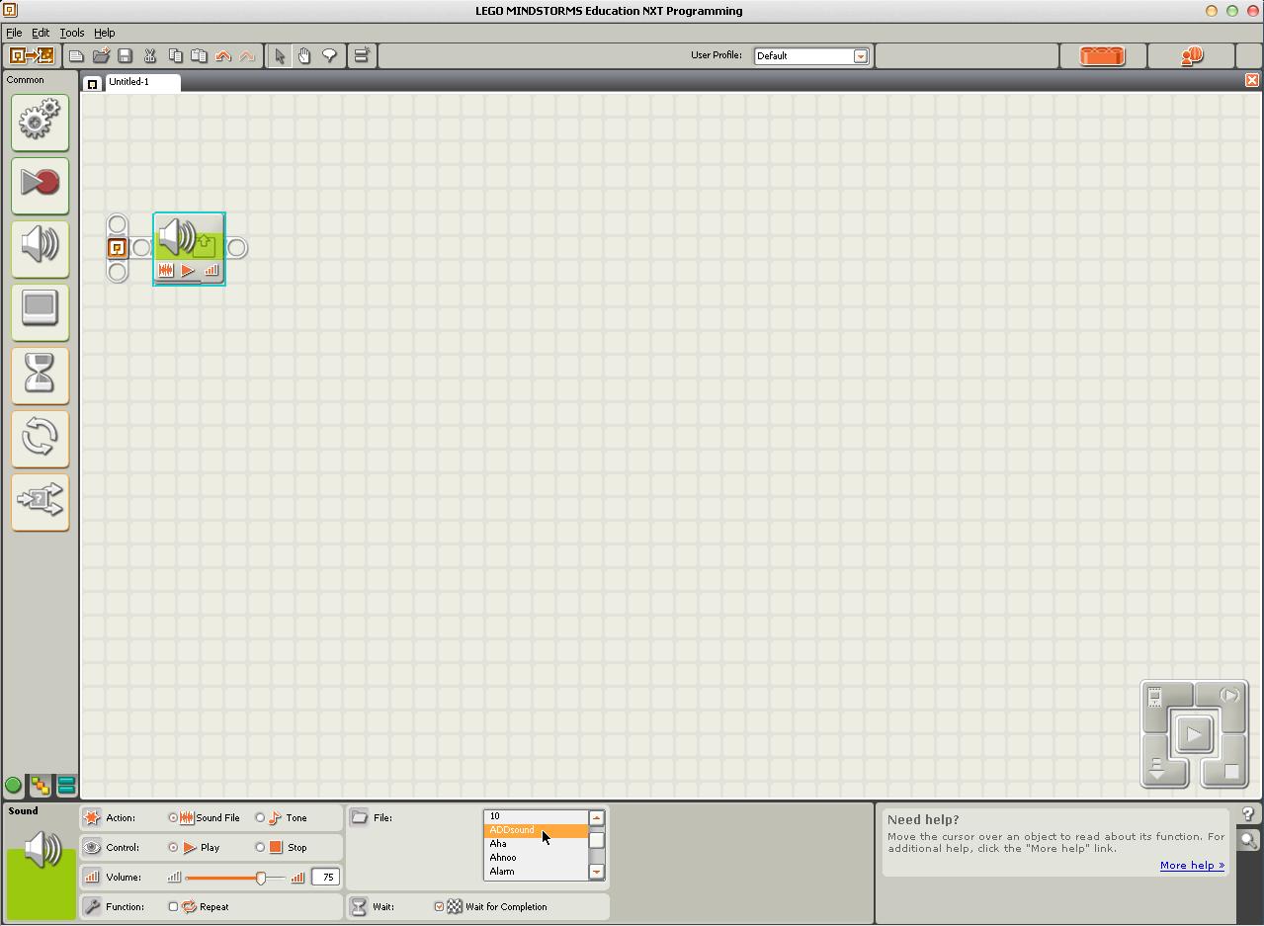This screenshot has width=1264, height=926.
Task: Click the Open Program folder icon
Action: coord(101,56)
